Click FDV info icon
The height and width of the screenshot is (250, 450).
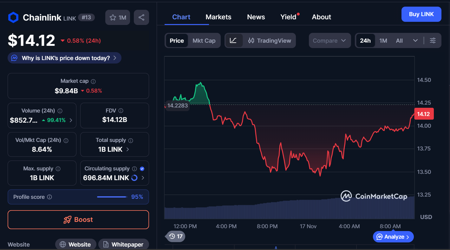121,111
